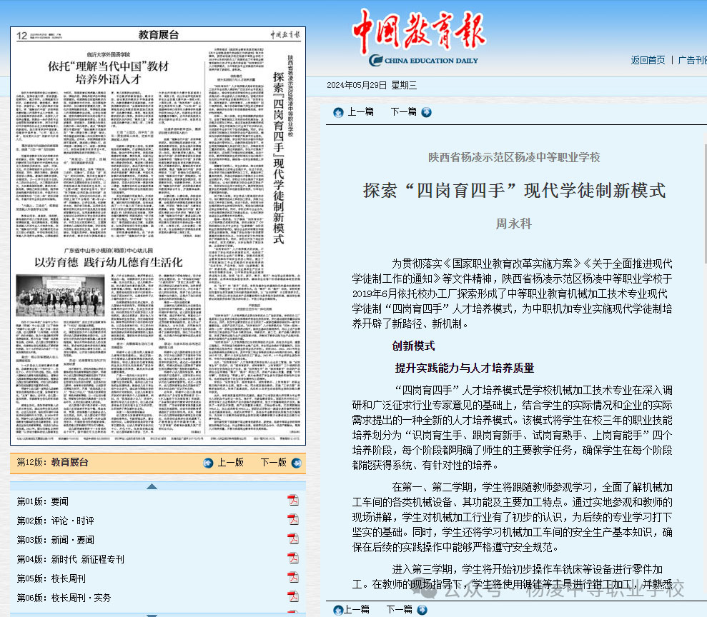Click PDF icon beside 第03版 新闻·要闻

point(292,539)
